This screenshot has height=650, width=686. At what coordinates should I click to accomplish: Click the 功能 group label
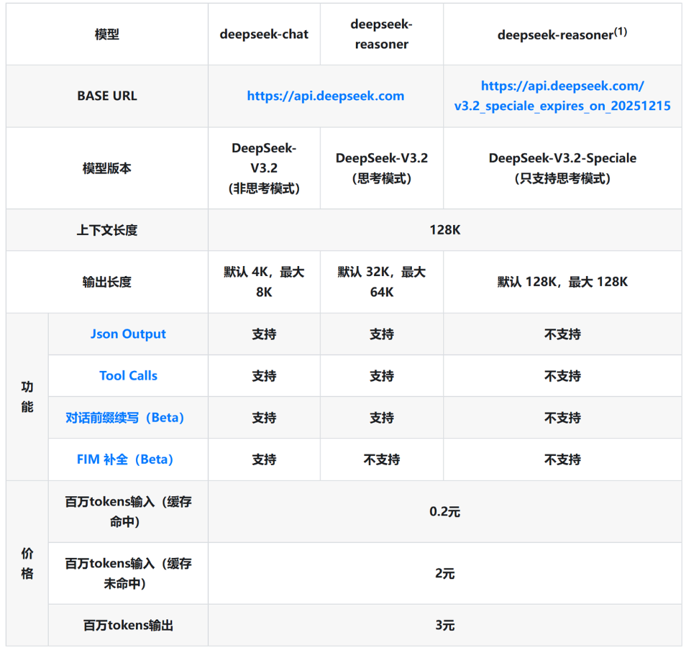pos(27,397)
